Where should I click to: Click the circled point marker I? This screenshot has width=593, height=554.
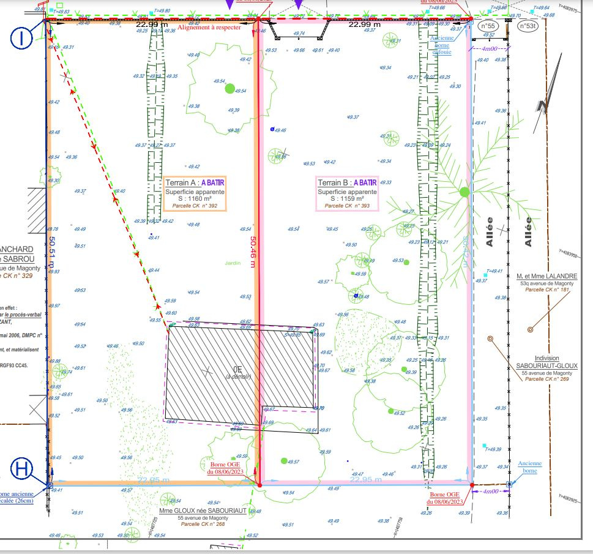(x=21, y=38)
